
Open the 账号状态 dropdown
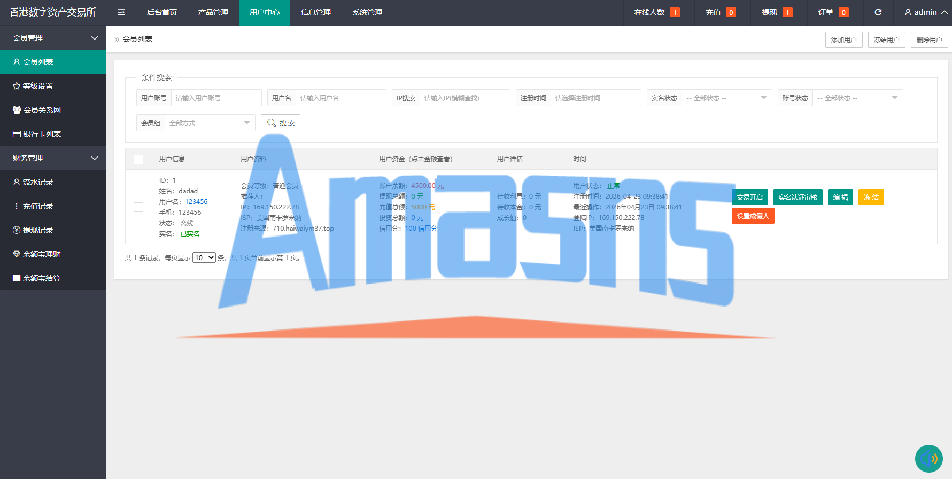(x=858, y=98)
